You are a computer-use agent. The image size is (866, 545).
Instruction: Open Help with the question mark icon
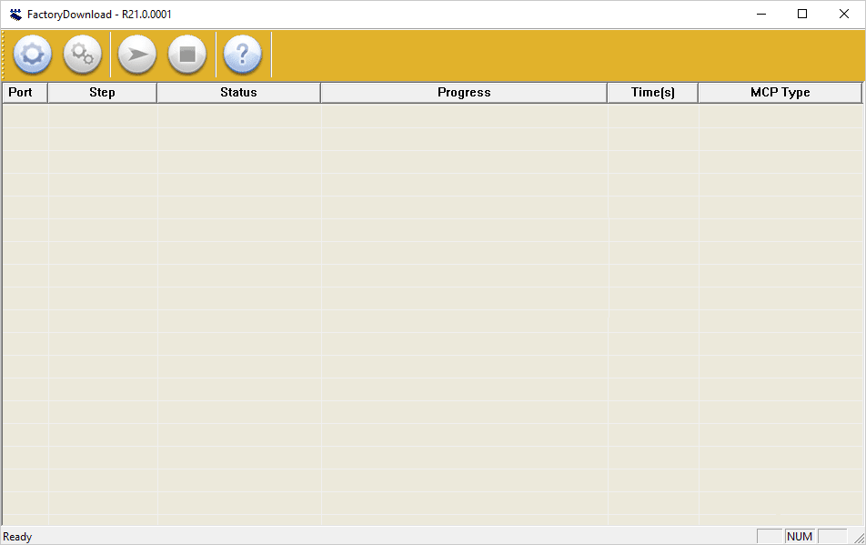point(243,54)
